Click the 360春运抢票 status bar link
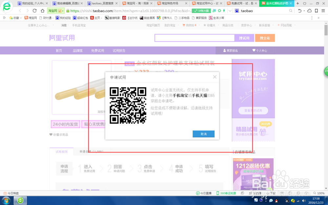 tap(226, 193)
